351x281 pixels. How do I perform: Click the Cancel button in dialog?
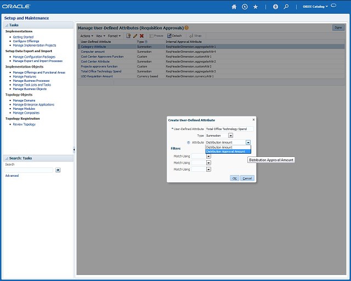247,178
